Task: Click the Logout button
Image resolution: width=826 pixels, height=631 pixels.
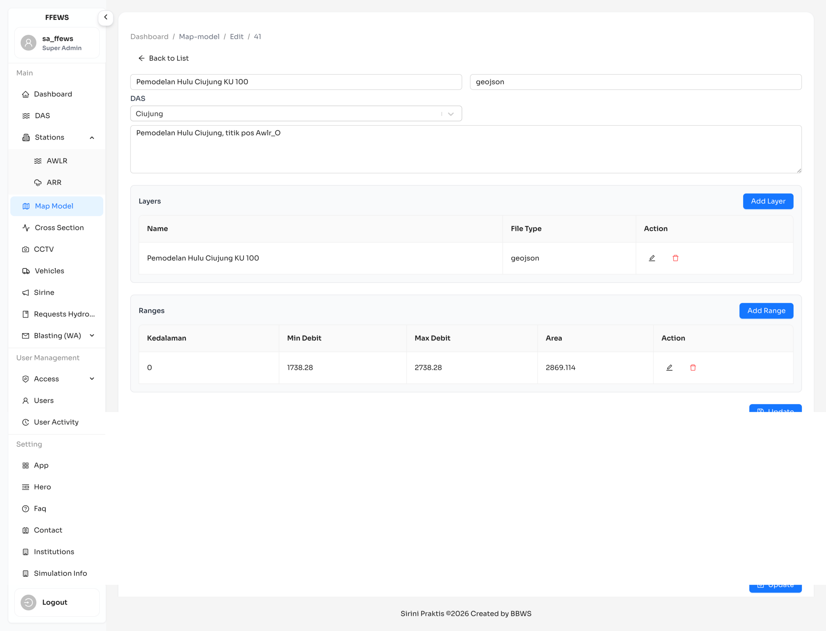Action: [x=57, y=602]
